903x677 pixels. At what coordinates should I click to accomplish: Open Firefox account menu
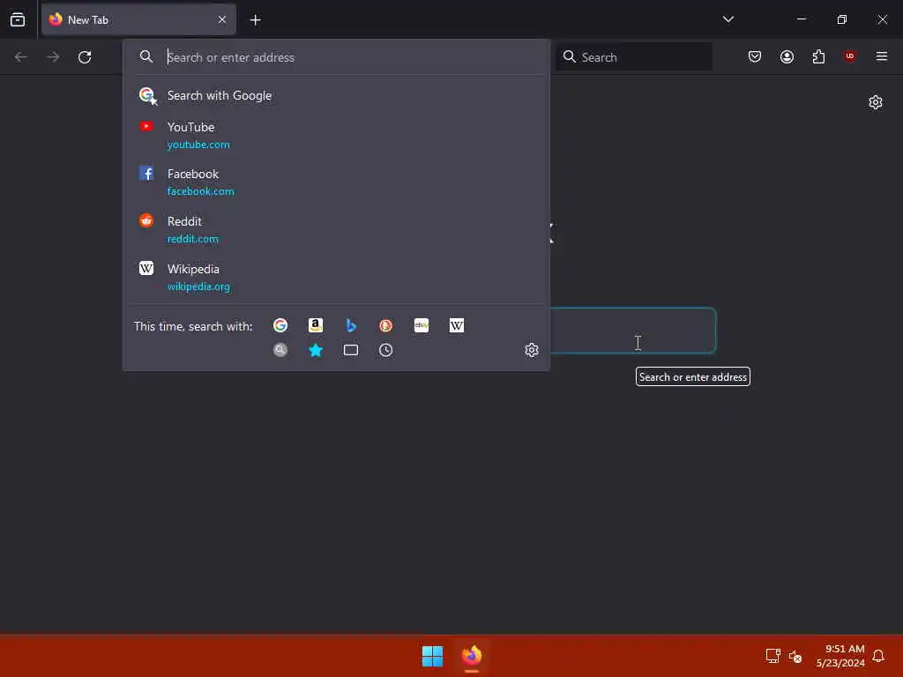tap(787, 56)
